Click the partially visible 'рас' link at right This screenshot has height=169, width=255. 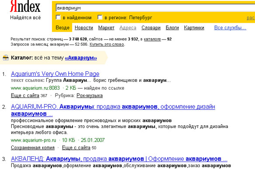pos(251,17)
